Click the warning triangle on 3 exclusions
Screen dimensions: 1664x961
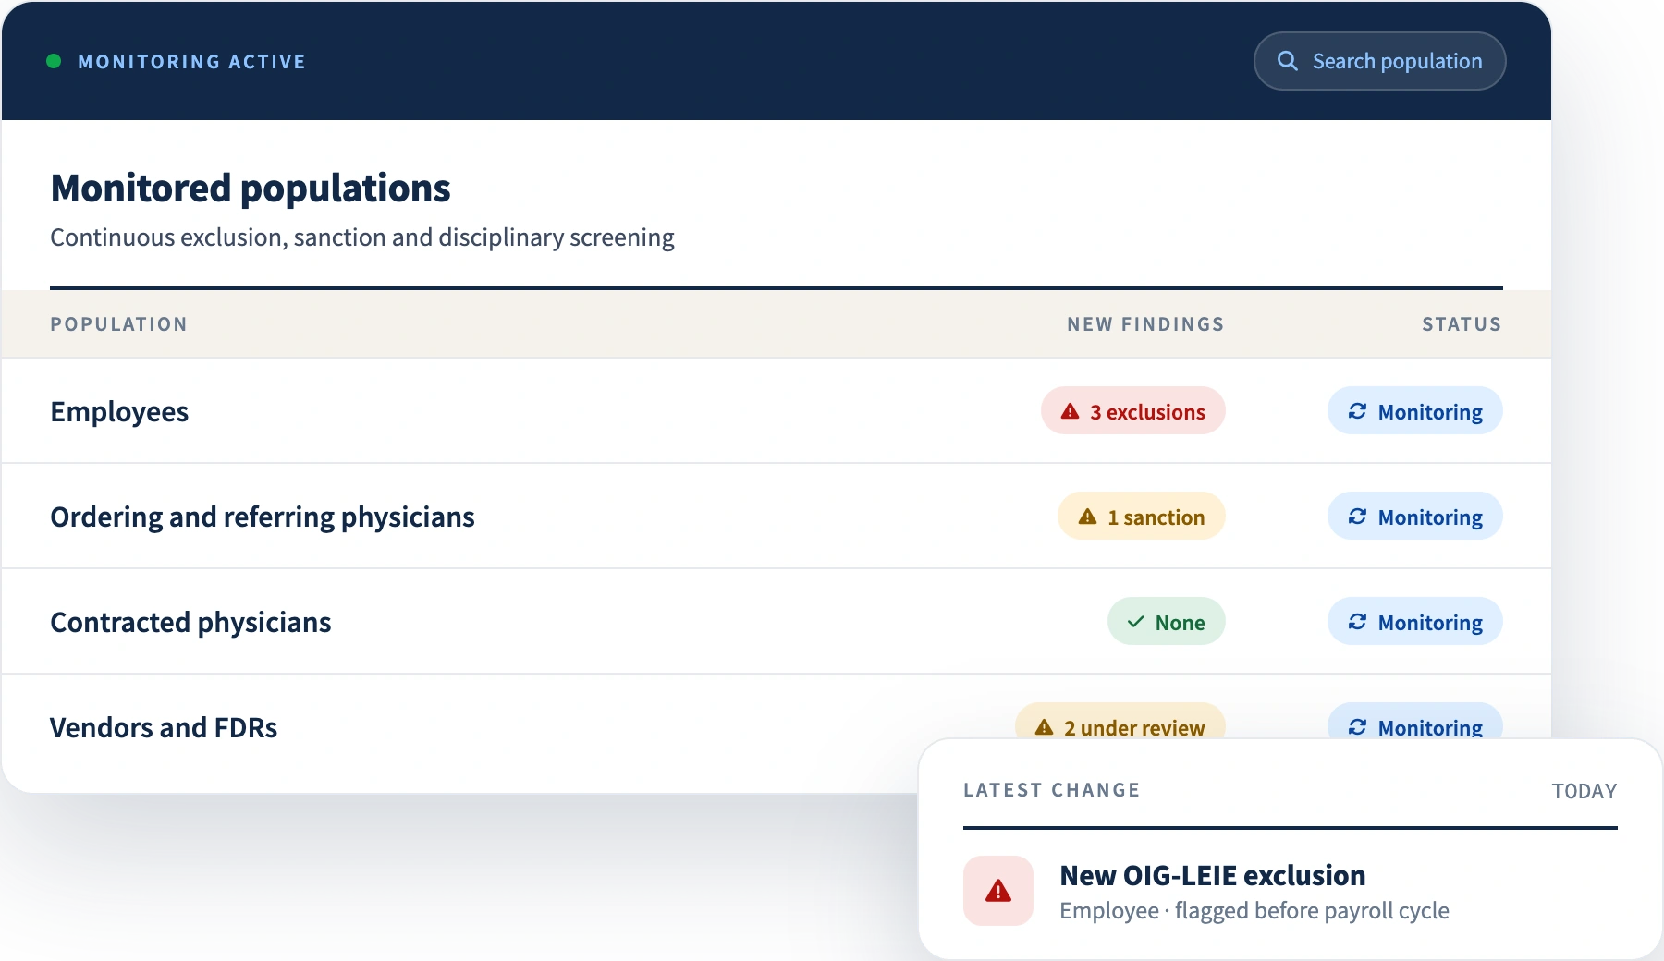1070,411
